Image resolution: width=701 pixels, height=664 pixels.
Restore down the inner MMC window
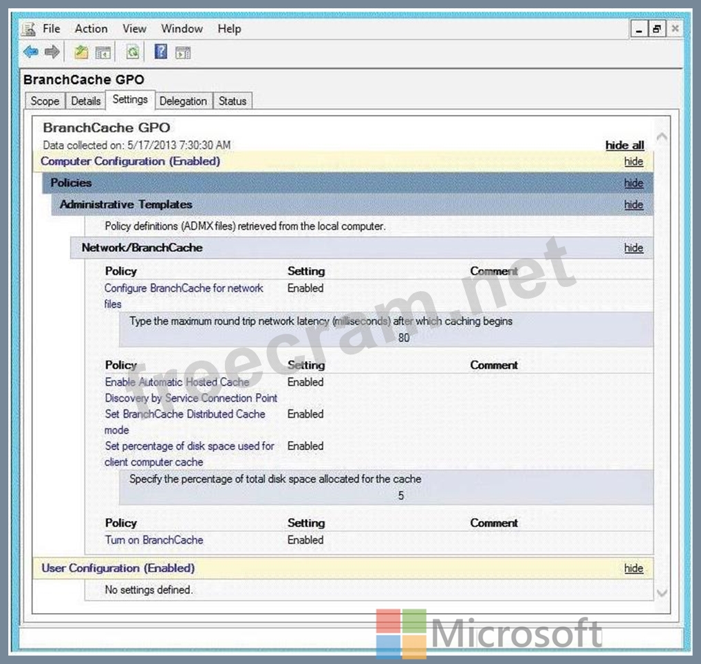click(x=657, y=30)
